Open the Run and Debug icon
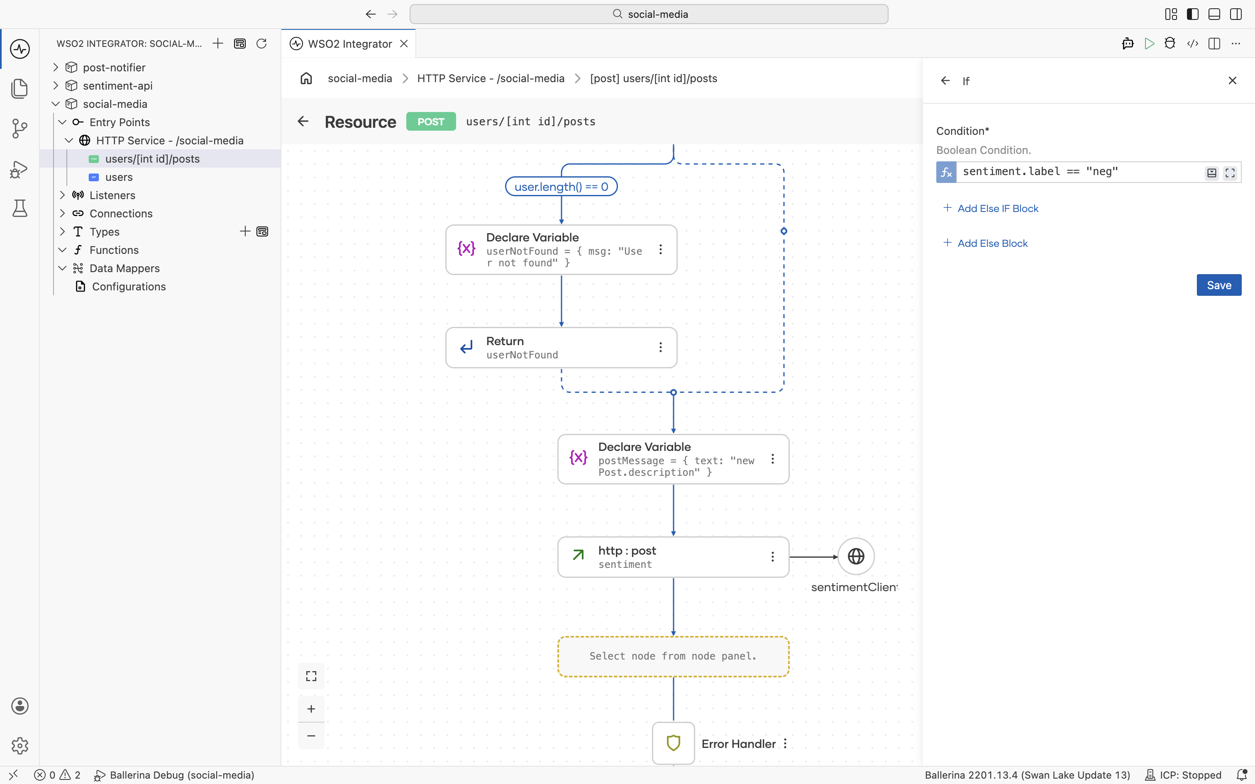 (x=20, y=169)
